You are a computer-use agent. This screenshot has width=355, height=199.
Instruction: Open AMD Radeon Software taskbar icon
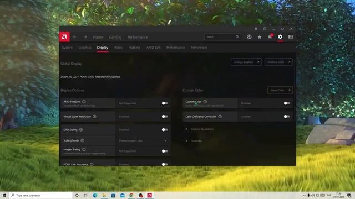[x=149, y=195]
